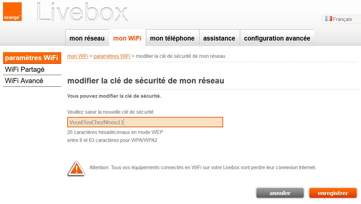Save with the enregistrer button
The image size is (361, 204).
[333, 193]
